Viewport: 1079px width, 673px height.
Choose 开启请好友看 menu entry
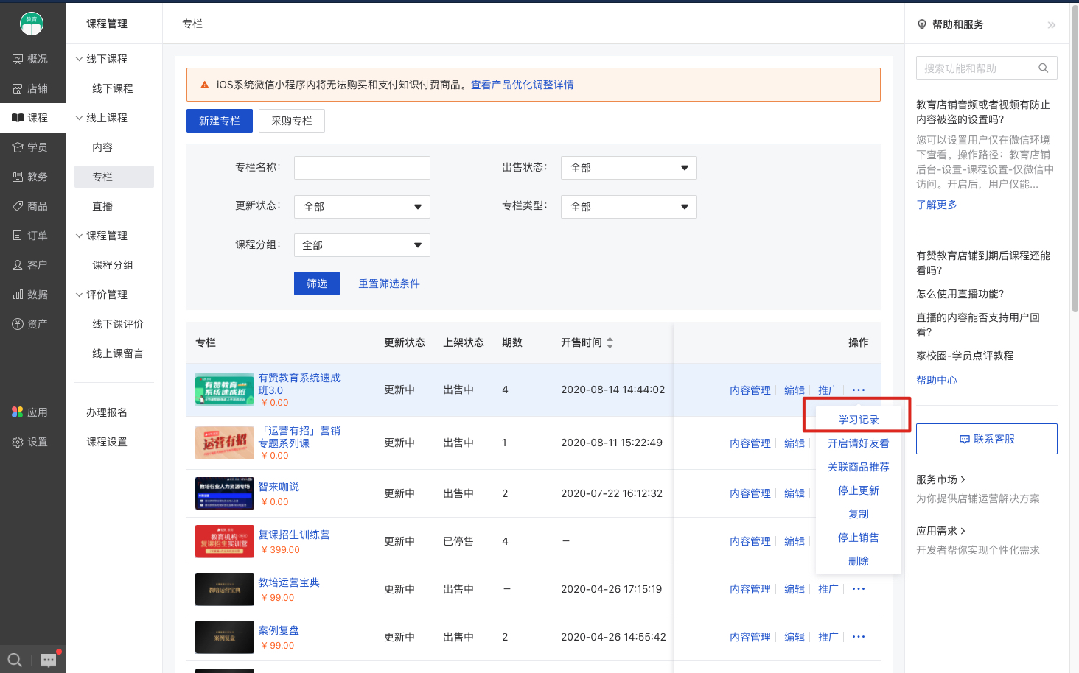[x=859, y=443]
